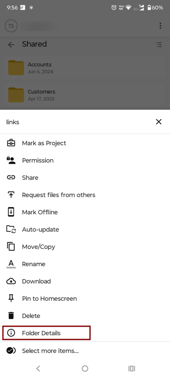This screenshot has height=378, width=170.
Task: Tap the Mark as Project briefcase icon
Action: pyautogui.click(x=11, y=143)
